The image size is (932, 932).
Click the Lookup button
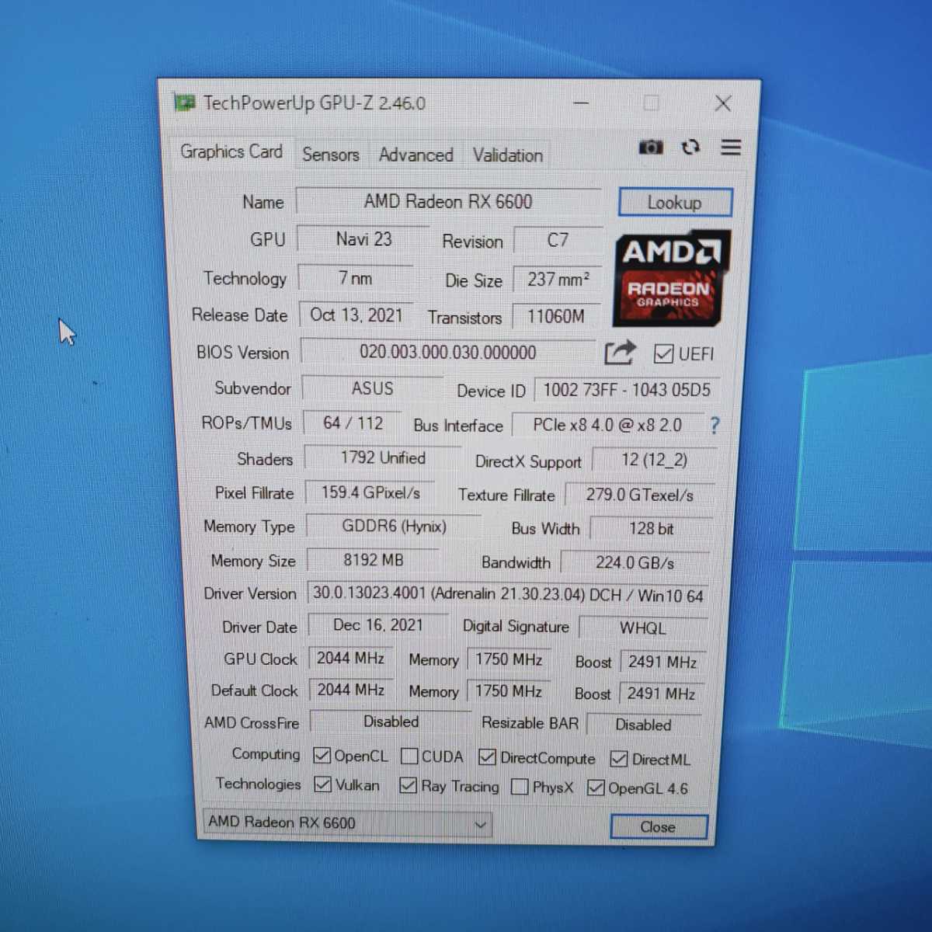[675, 203]
